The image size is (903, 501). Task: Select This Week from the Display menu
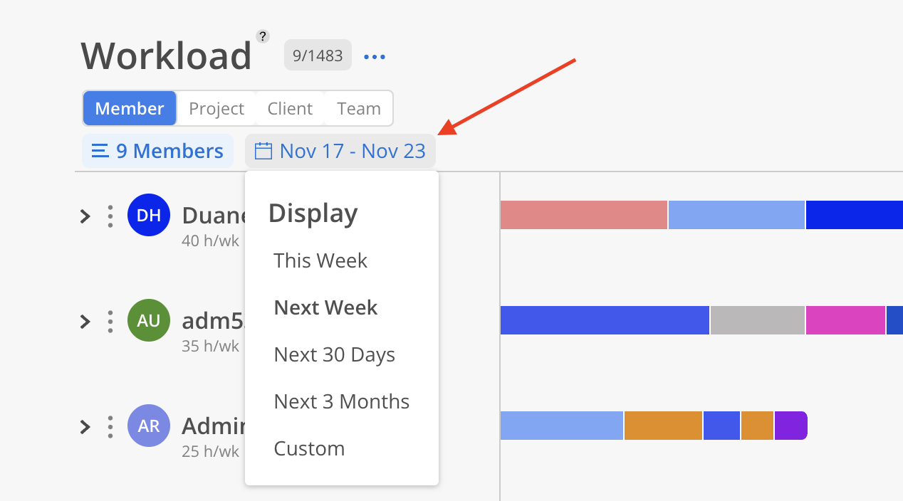(320, 260)
